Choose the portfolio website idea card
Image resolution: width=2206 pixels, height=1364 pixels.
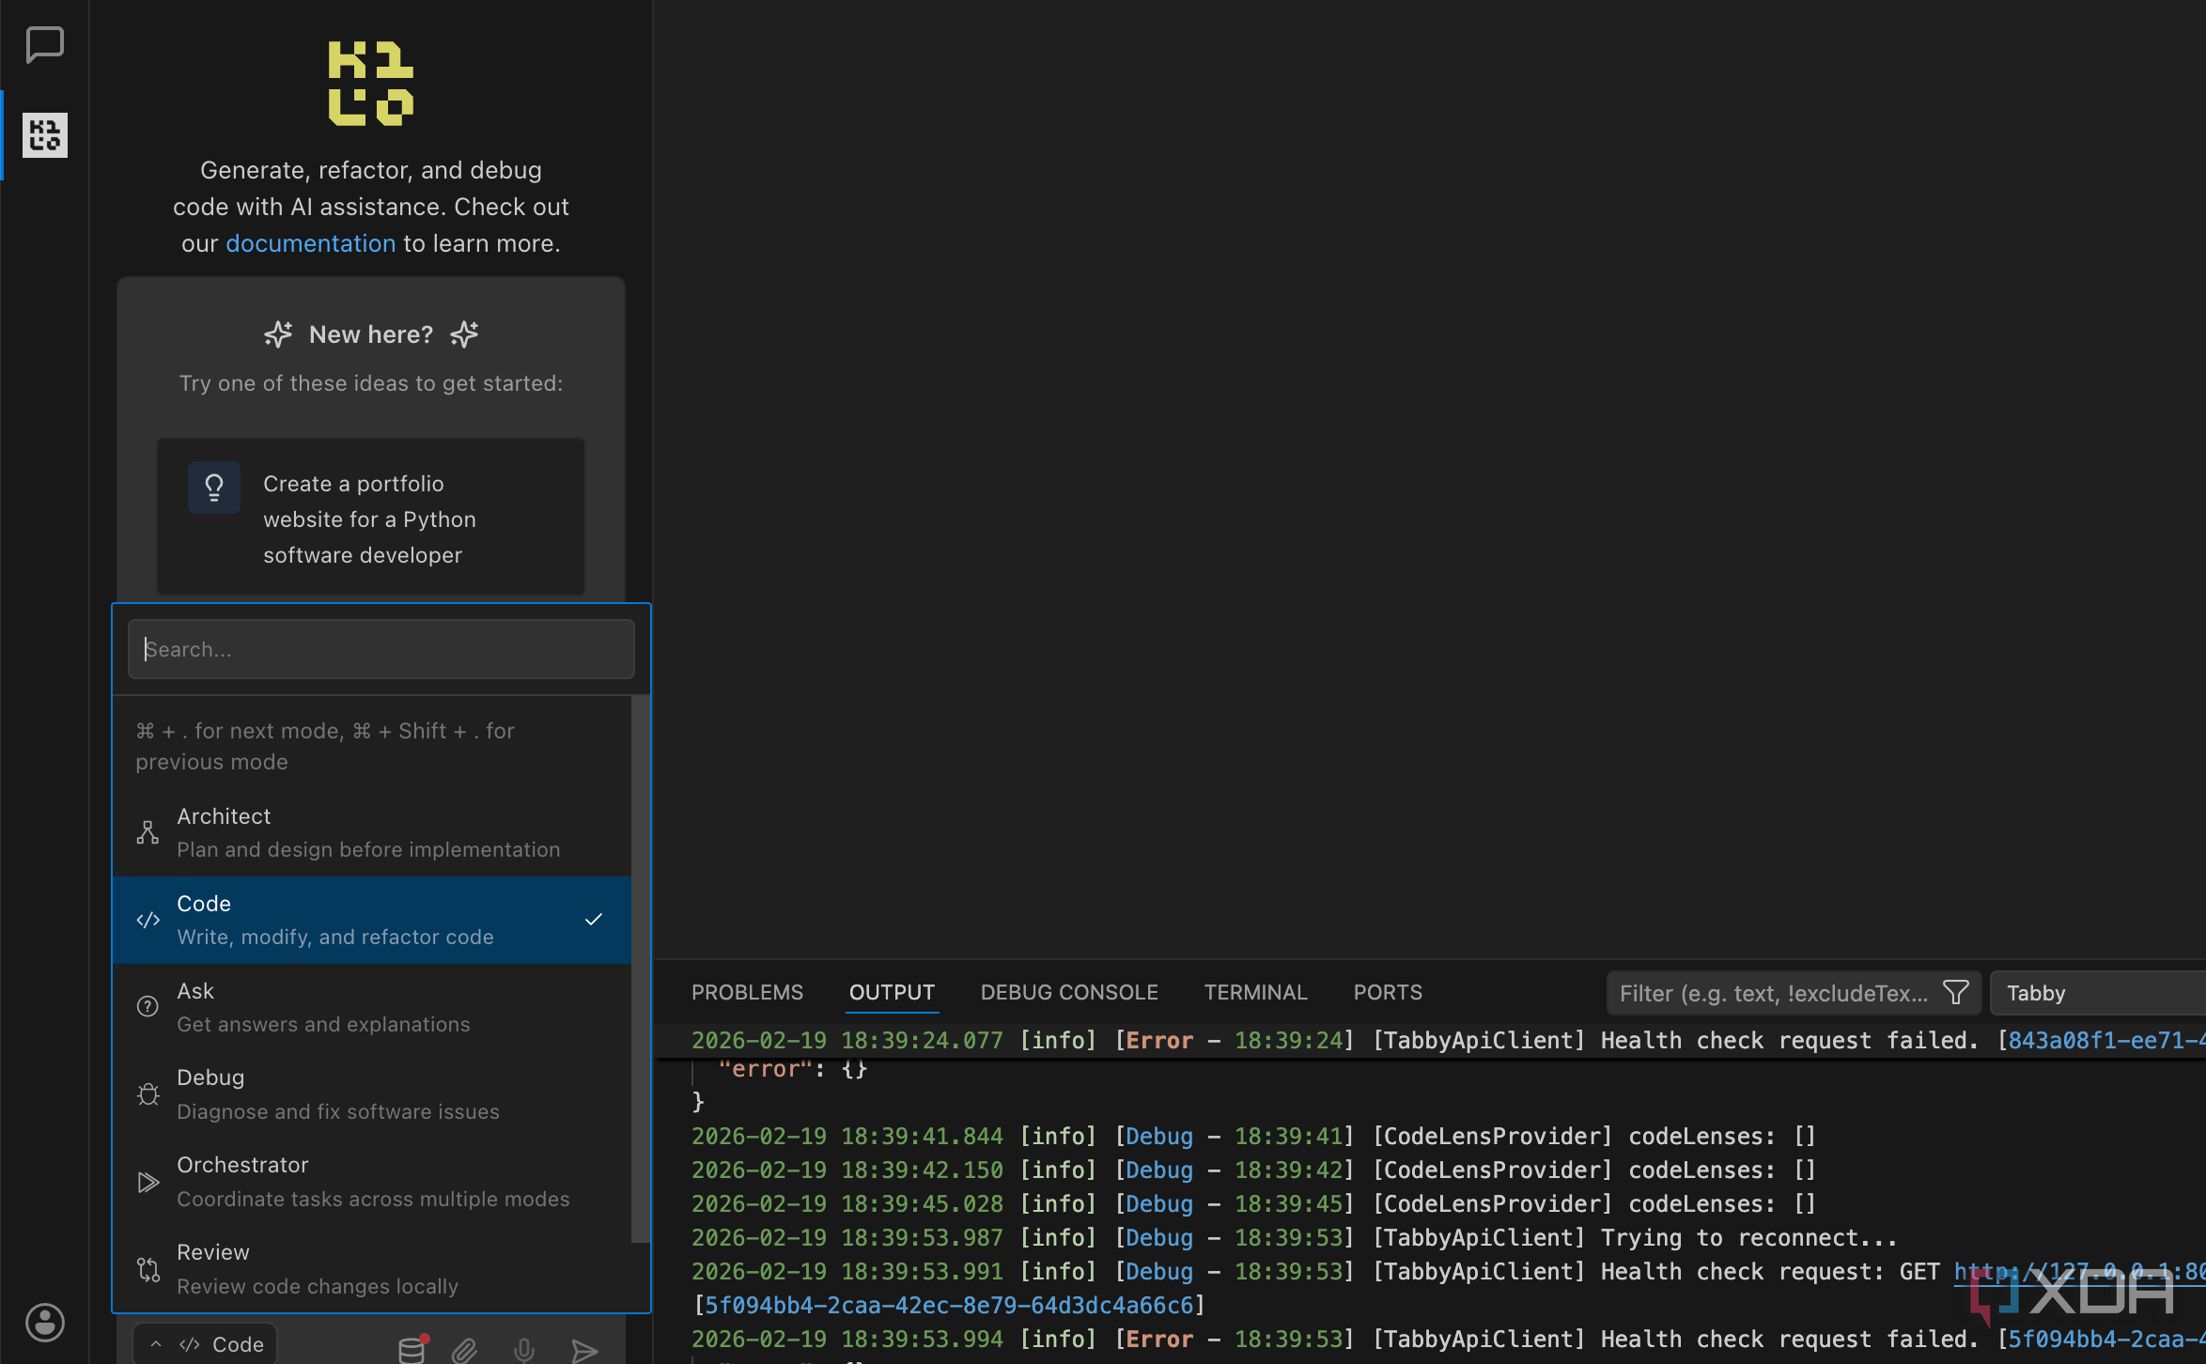click(x=371, y=518)
